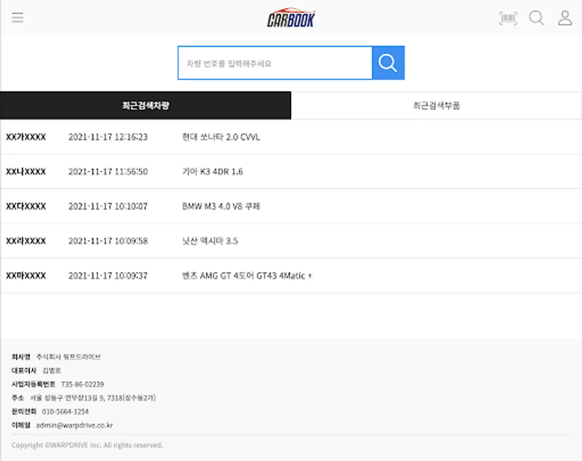Click timestamp 2021-11-17 10:10:07
The image size is (582, 461).
[x=108, y=206]
